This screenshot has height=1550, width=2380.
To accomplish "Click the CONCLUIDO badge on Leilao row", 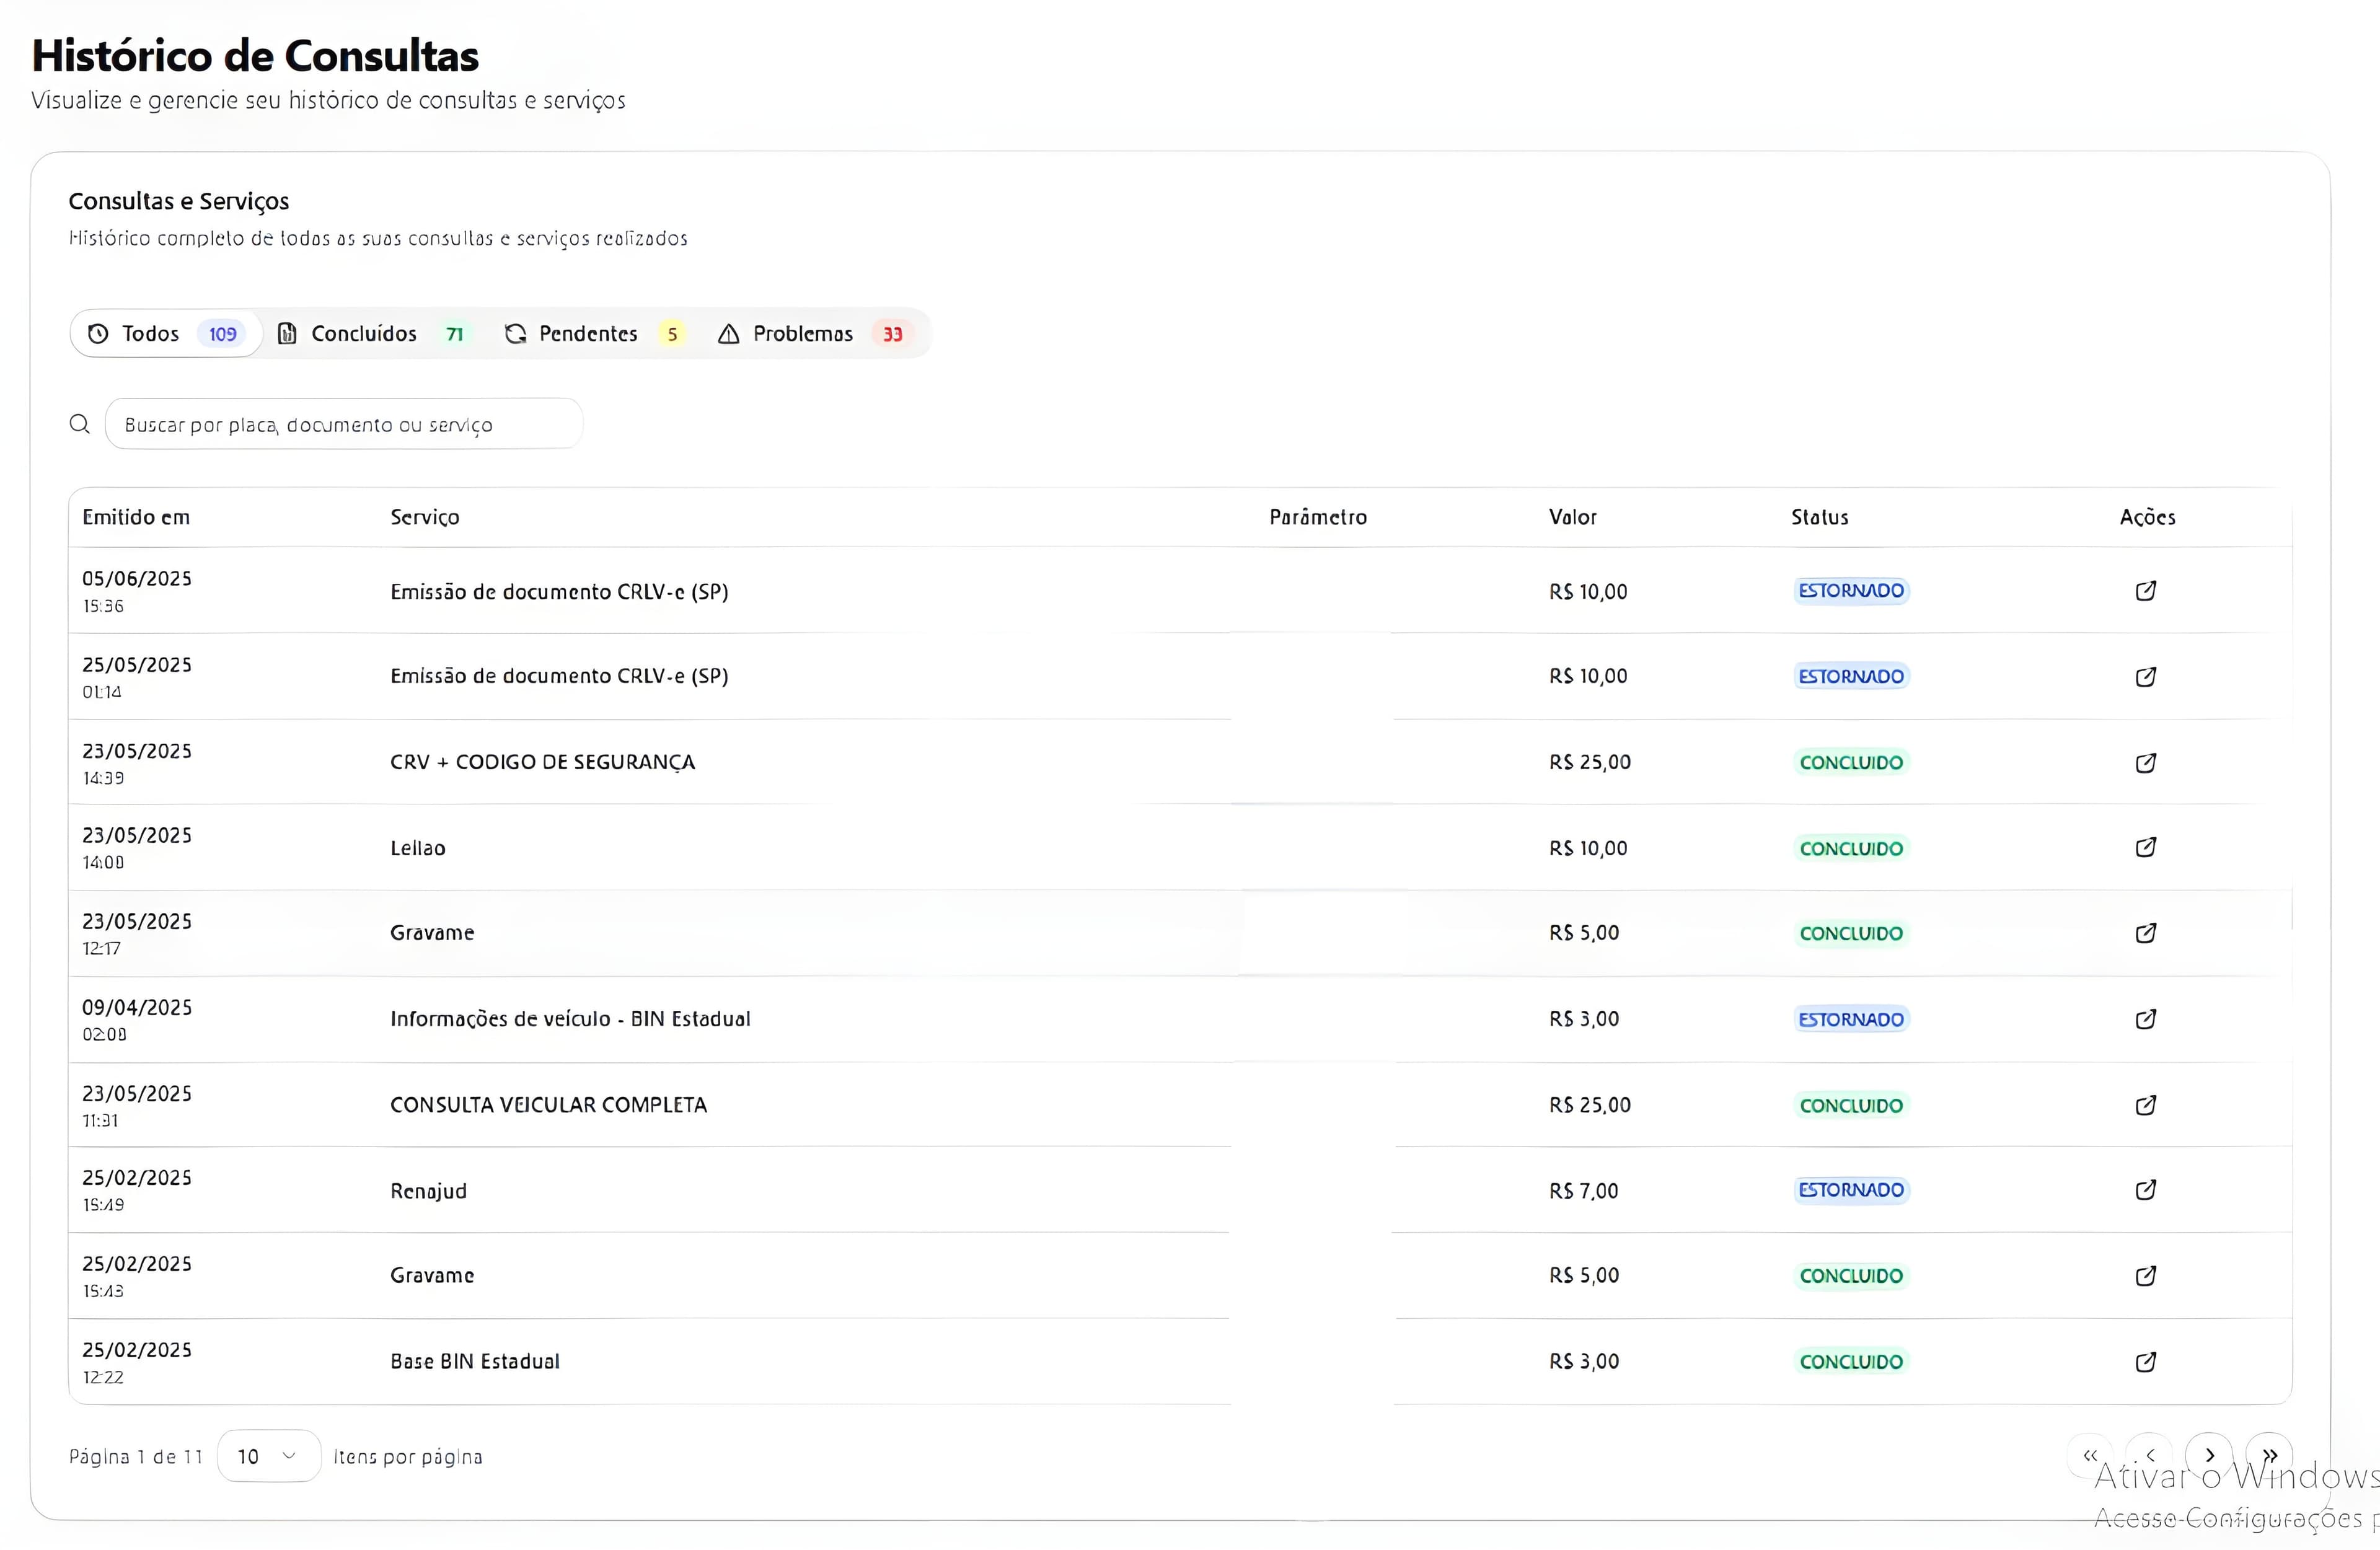I will (1850, 848).
